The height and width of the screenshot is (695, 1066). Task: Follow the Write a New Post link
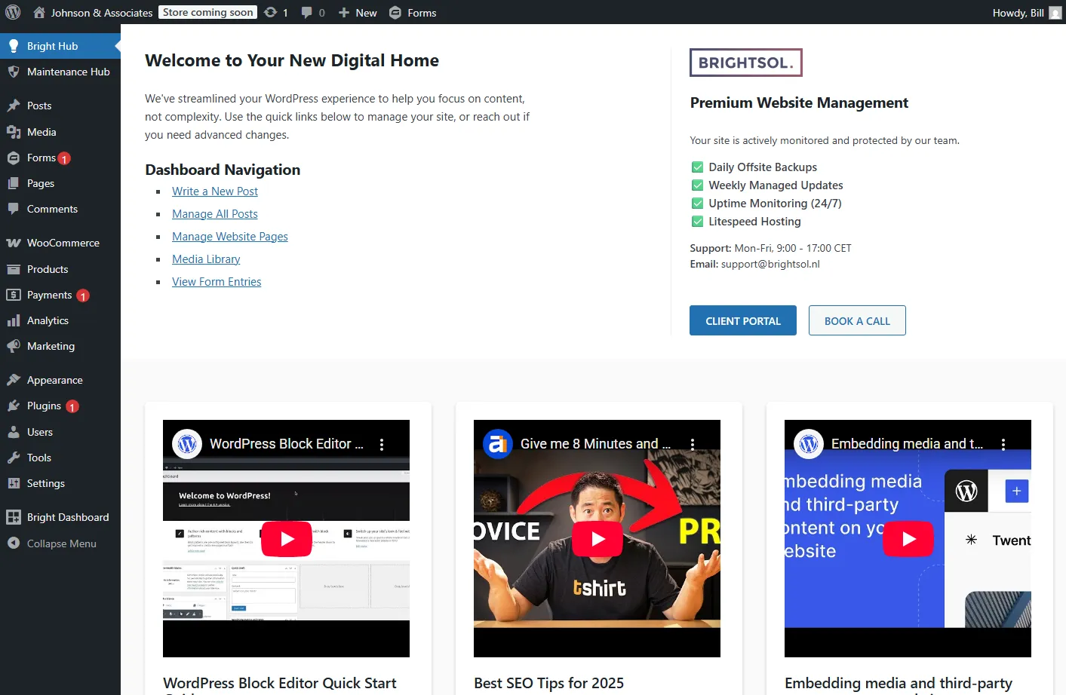coord(215,191)
